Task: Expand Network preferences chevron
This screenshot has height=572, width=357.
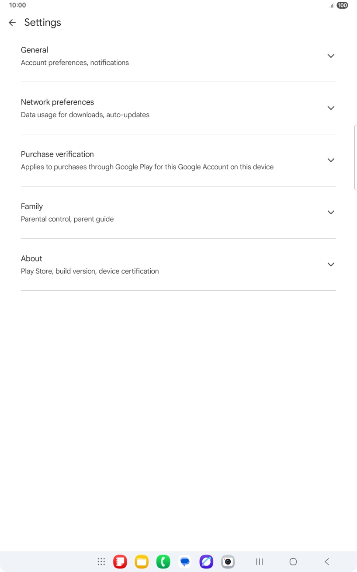Action: (x=331, y=108)
